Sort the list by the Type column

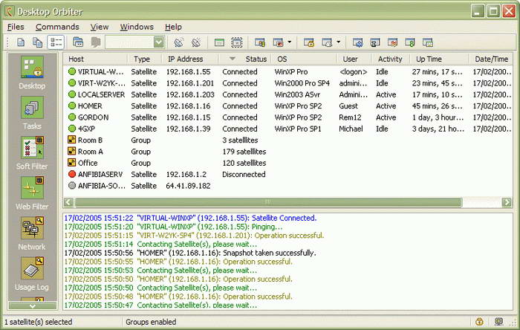(145, 59)
